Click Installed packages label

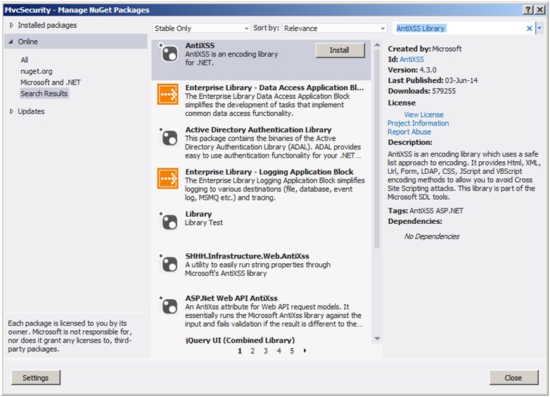pos(47,25)
